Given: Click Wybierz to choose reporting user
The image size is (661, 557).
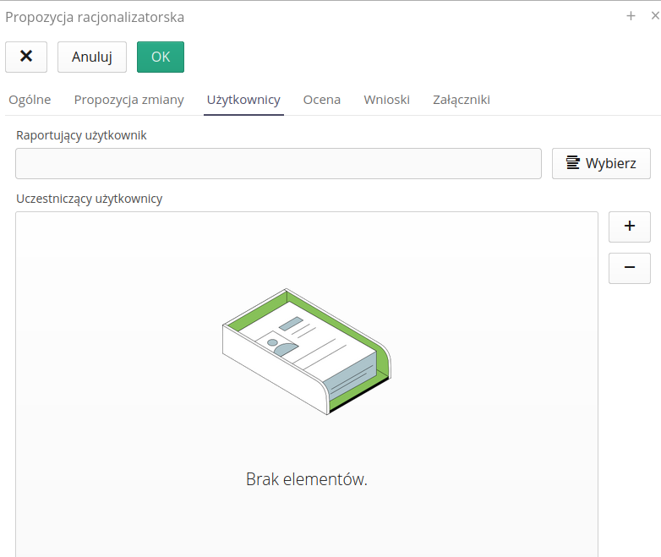Looking at the screenshot, I should [601, 163].
